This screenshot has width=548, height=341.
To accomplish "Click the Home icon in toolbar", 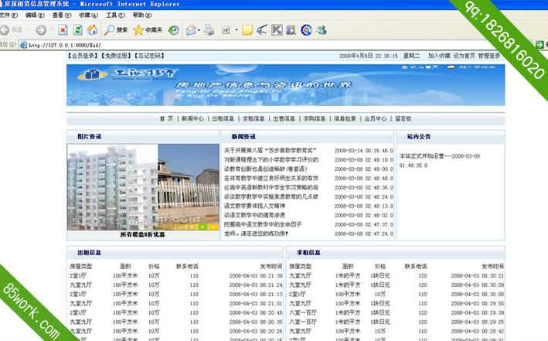I will [x=92, y=30].
